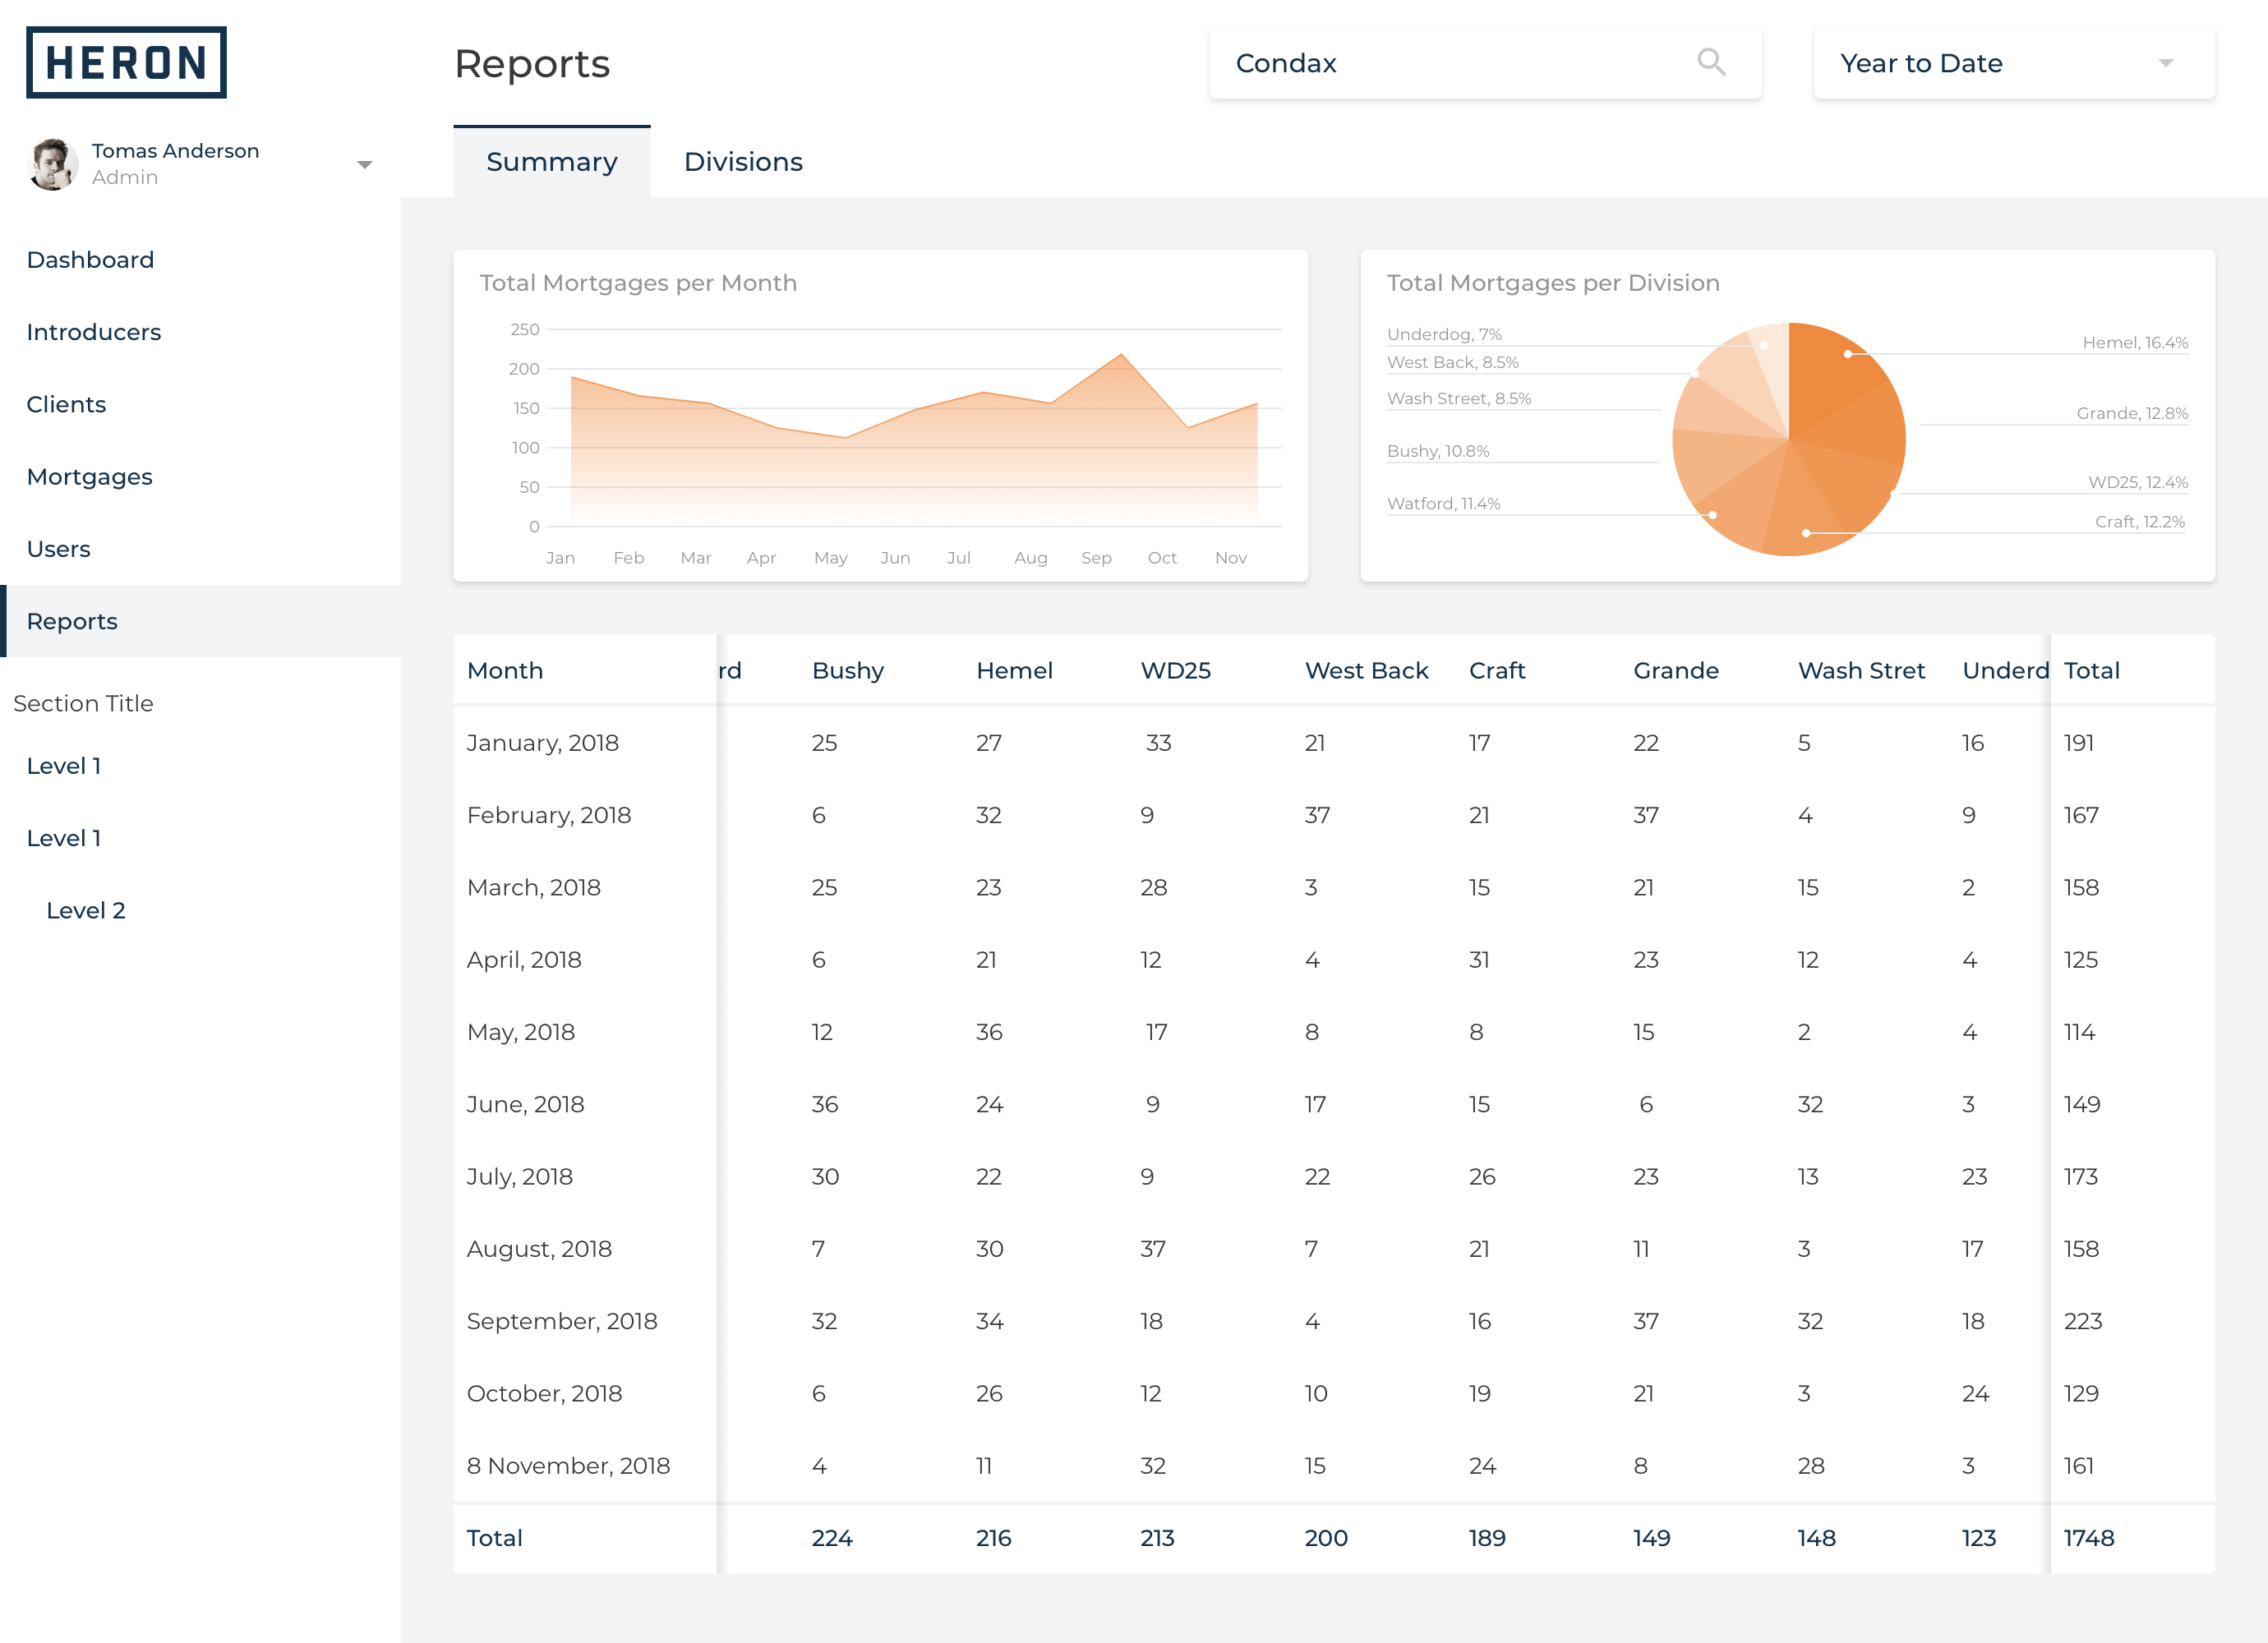2268x1643 pixels.
Task: Click the Month column header
Action: [x=505, y=670]
